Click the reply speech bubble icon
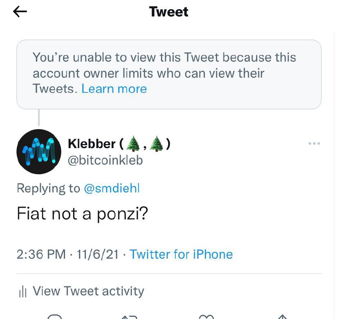338x319 pixels. click(x=55, y=316)
